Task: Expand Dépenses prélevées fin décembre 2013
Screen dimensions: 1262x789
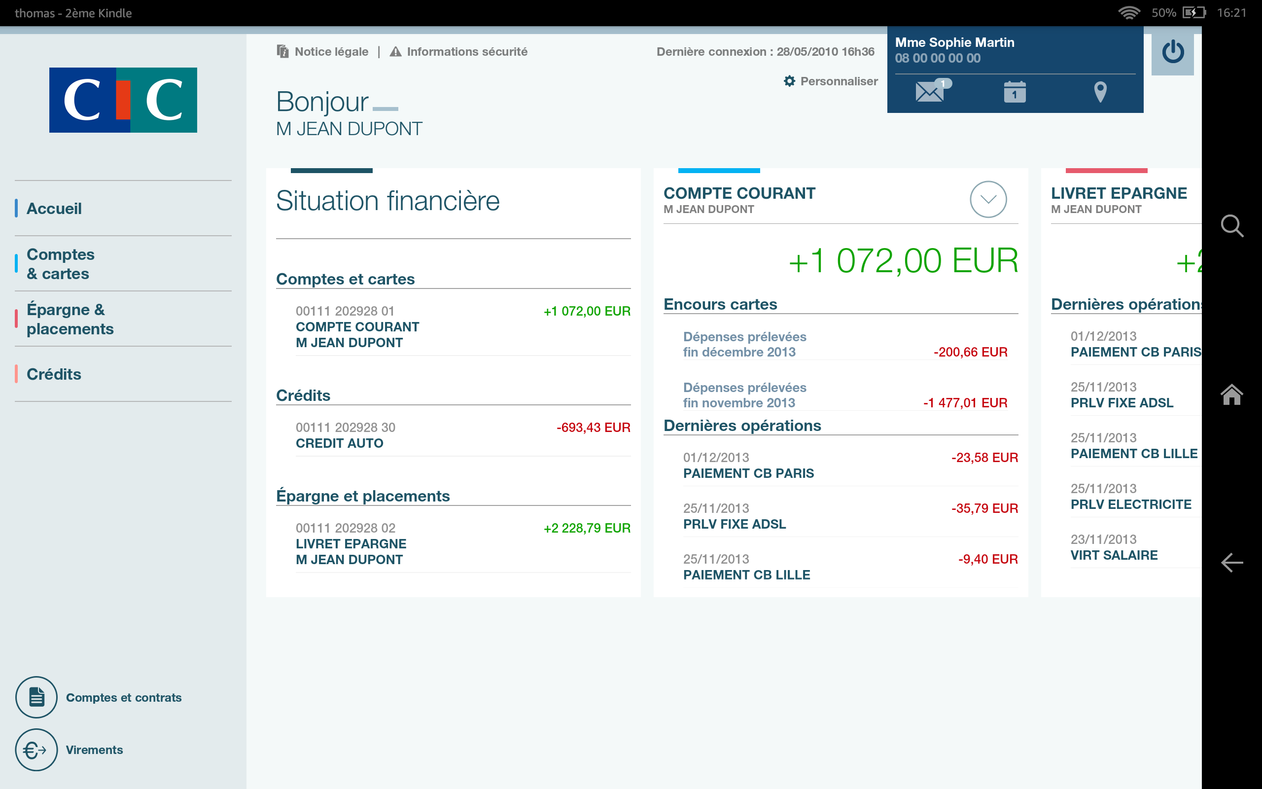Action: click(845, 344)
